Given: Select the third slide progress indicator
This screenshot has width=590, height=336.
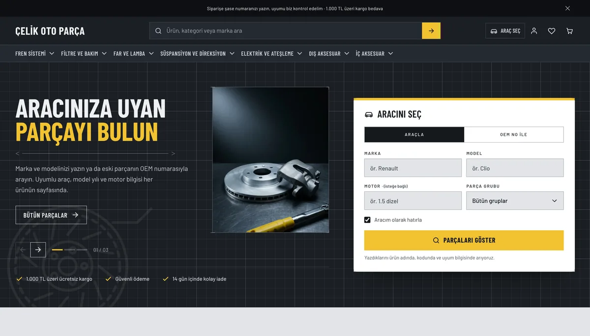Looking at the screenshot, I should coord(82,250).
